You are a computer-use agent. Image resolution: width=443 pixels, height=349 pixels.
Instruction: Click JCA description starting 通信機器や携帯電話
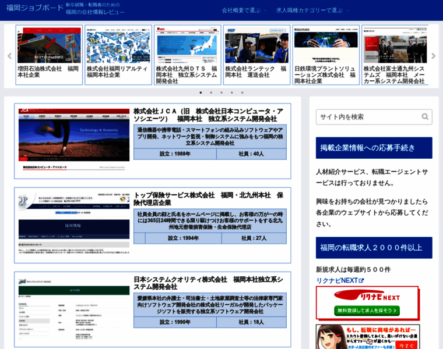pyautogui.click(x=210, y=137)
